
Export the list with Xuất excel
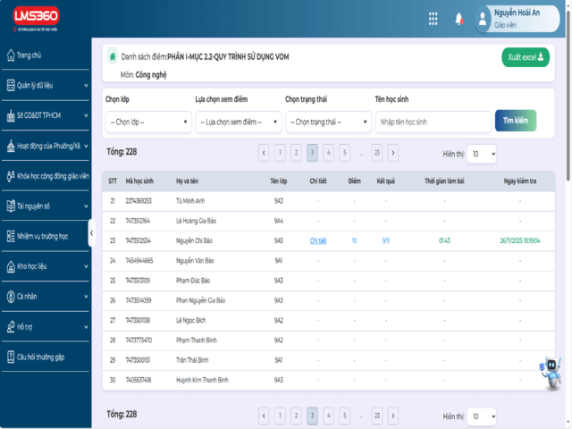[526, 57]
